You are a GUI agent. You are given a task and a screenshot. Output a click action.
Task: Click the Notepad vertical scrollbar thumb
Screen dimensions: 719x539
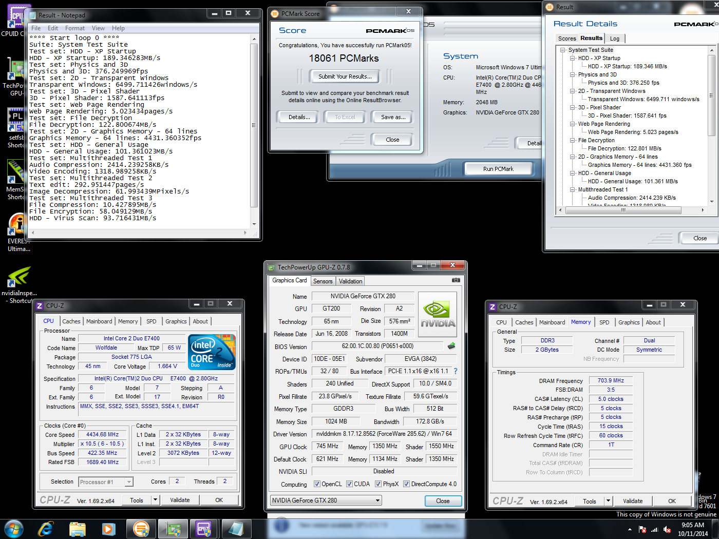[254, 125]
